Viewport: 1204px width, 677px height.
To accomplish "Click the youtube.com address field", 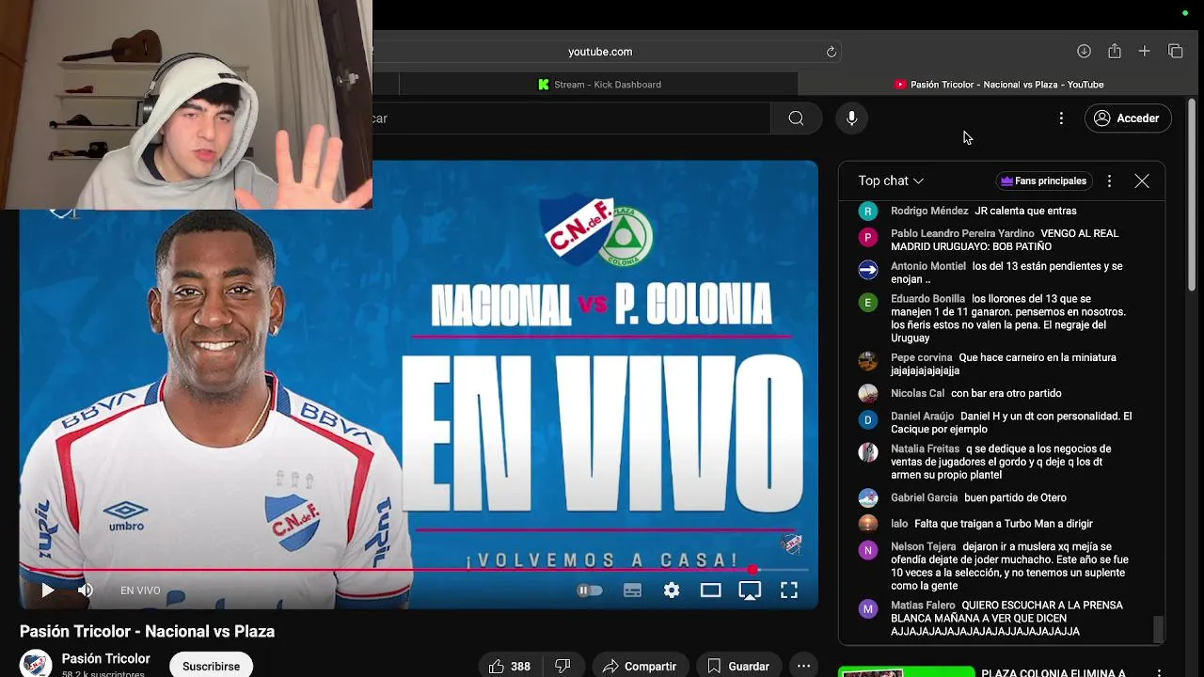I will [600, 52].
